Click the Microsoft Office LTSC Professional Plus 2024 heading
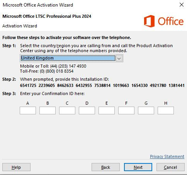The width and height of the screenshot is (187, 175). pos(47,16)
